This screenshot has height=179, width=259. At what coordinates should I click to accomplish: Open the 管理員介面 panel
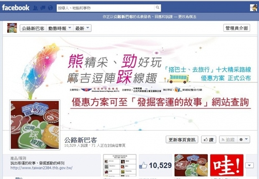click(236, 28)
